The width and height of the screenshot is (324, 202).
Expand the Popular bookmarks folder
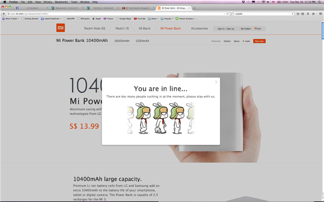point(167,19)
